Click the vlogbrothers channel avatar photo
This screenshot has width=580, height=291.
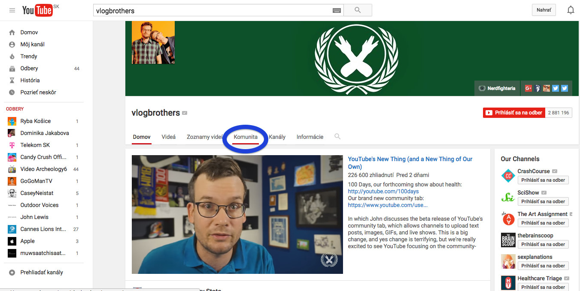153,42
